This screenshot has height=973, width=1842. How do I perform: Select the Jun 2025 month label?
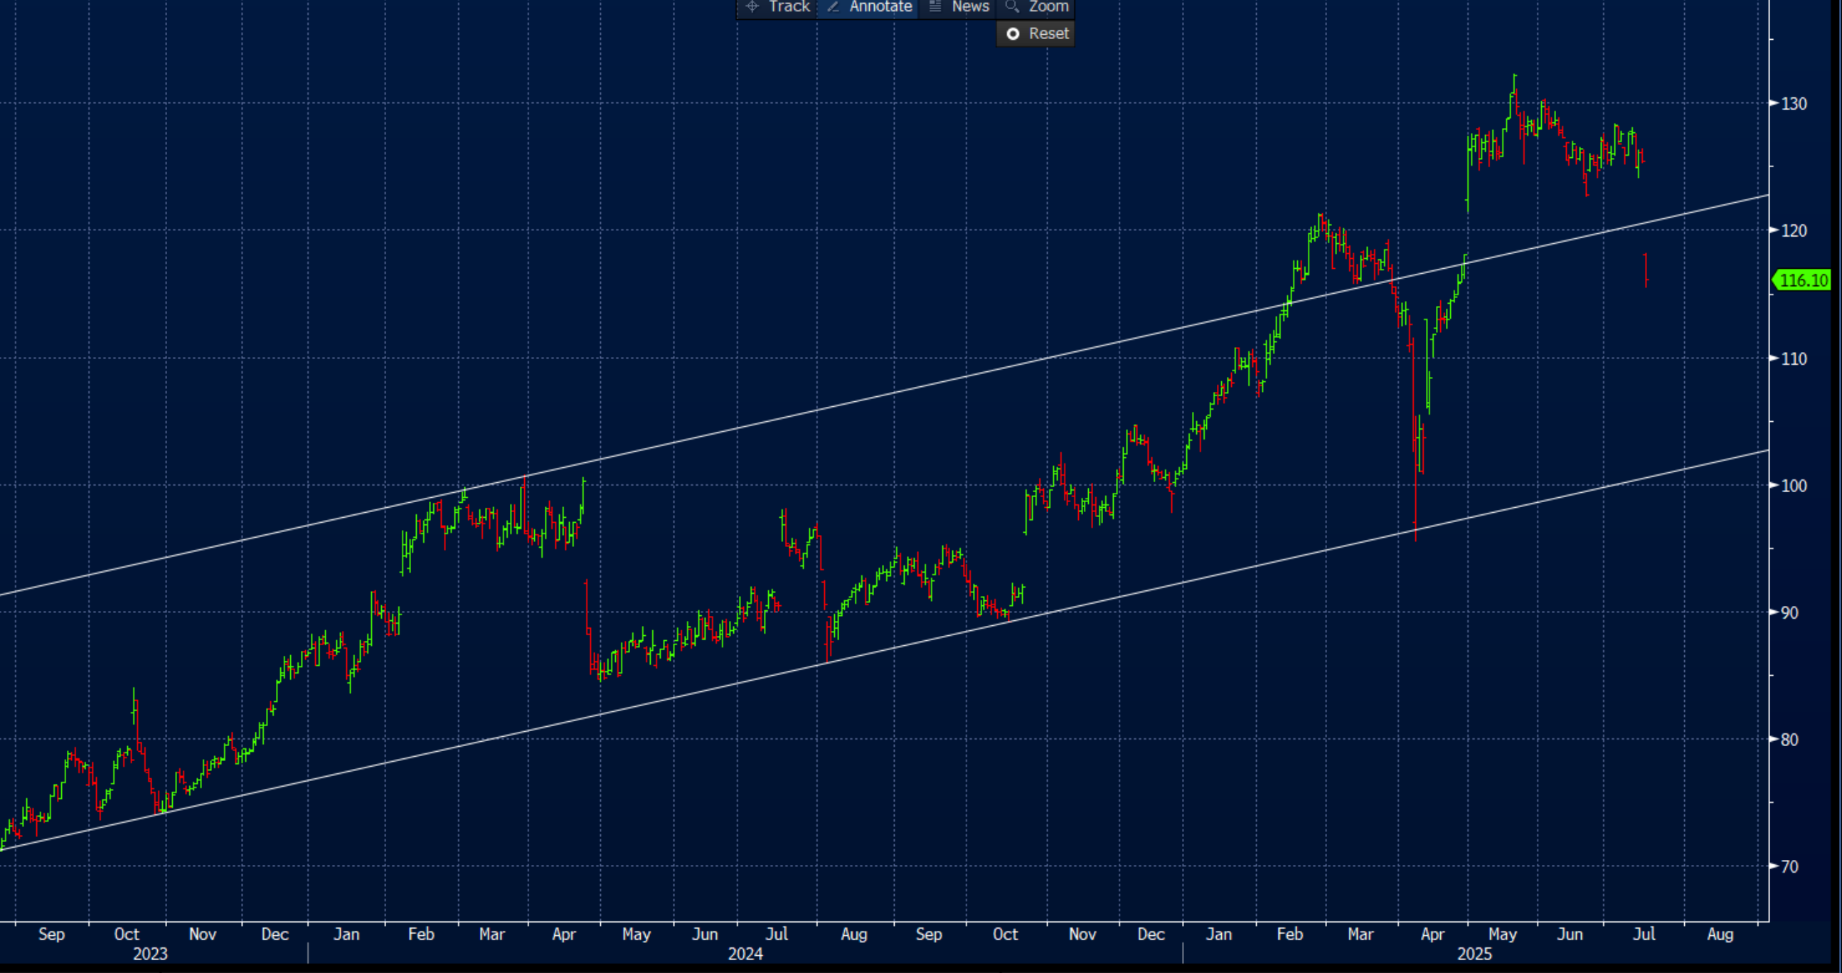1570,934
